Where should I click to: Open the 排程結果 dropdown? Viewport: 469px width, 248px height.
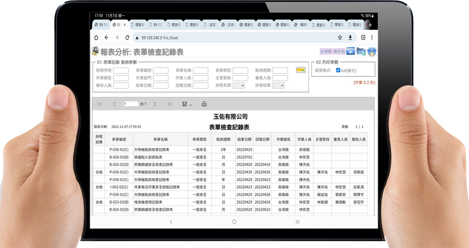coord(278,86)
